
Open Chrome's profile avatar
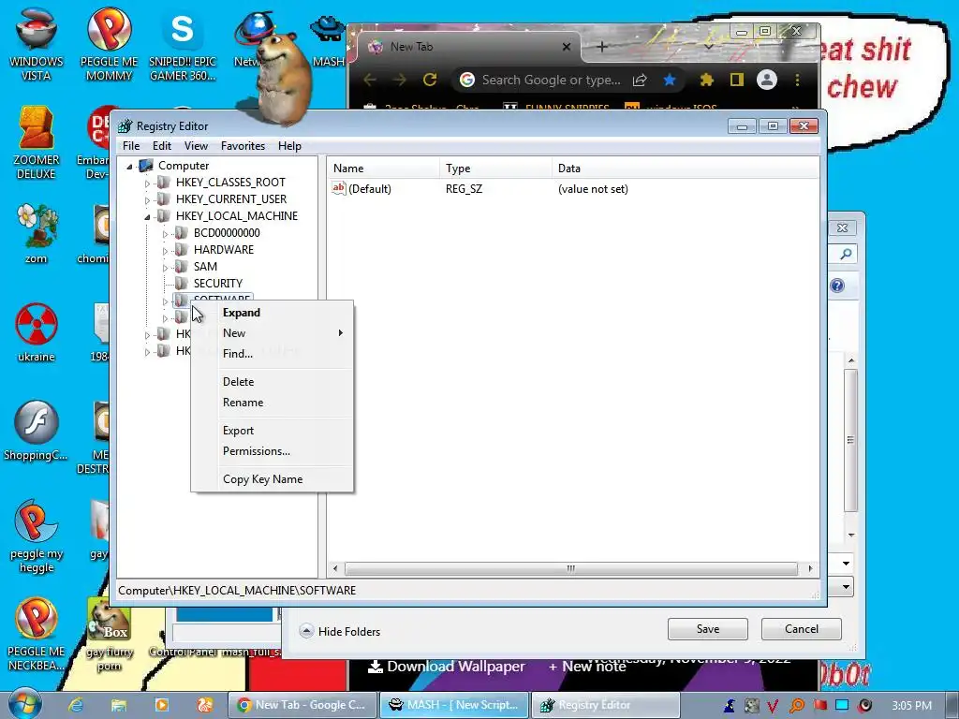click(x=766, y=80)
